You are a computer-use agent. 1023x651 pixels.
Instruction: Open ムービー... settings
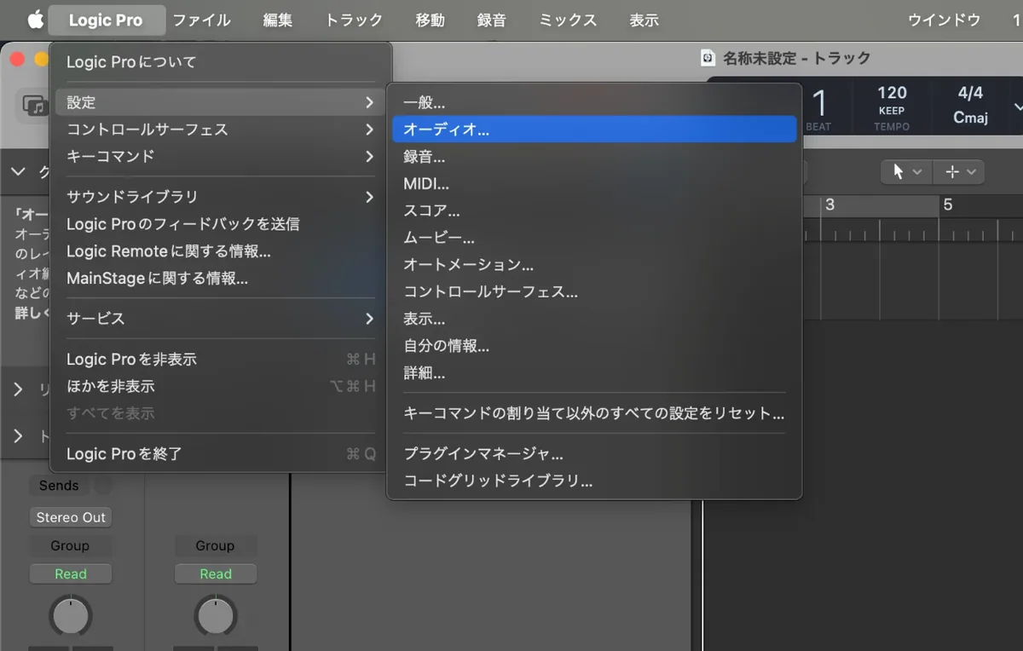click(x=594, y=238)
